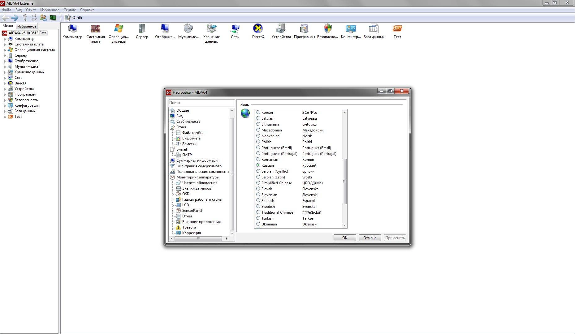Click the language list vertical scrollbar thumb
575x334 pixels.
(344, 181)
